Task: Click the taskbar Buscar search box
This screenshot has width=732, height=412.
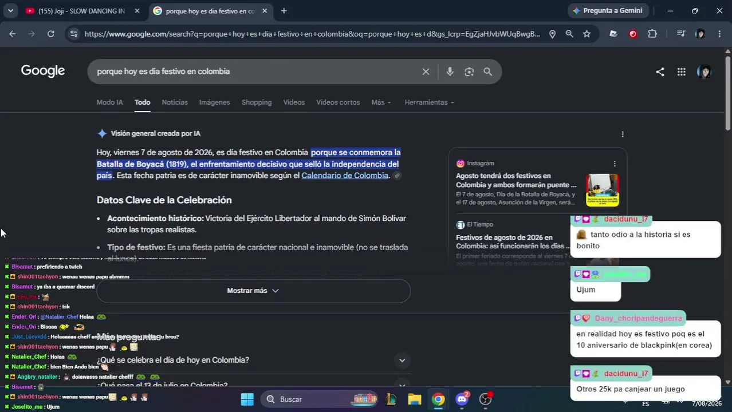Action: click(320, 399)
